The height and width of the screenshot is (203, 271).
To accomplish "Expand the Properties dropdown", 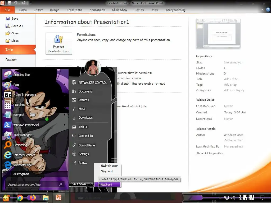I will 204,56.
